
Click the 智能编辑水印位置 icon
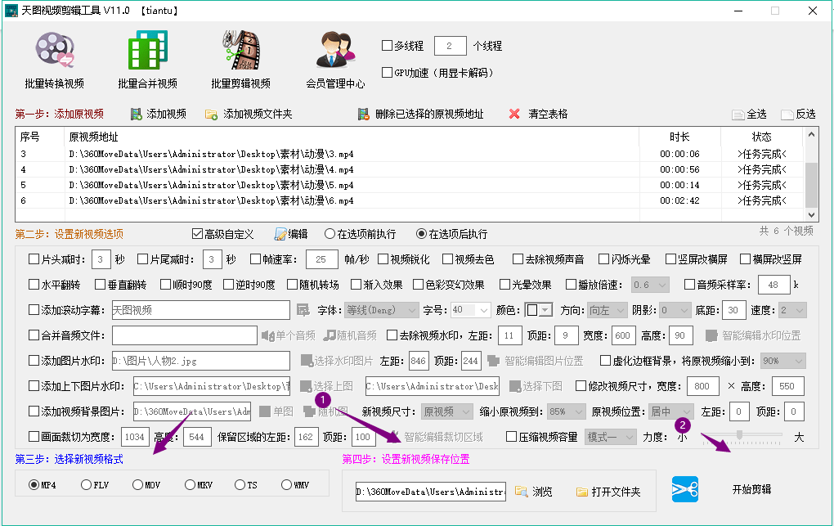[x=711, y=335]
